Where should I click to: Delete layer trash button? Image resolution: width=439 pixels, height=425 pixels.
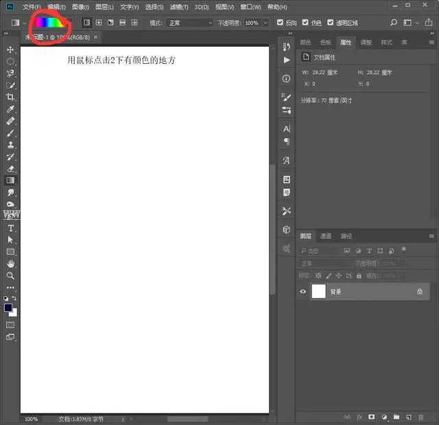[x=420, y=417]
